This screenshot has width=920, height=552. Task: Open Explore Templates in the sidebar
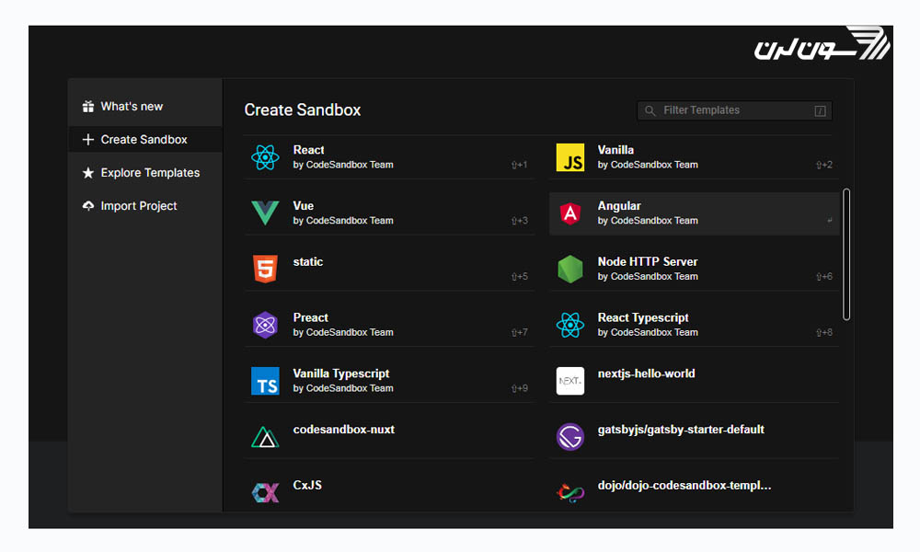coord(150,173)
